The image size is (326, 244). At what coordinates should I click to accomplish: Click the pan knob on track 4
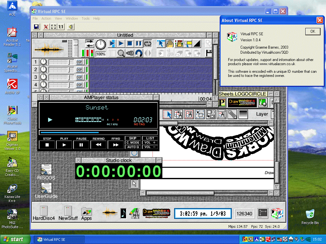point(43,85)
